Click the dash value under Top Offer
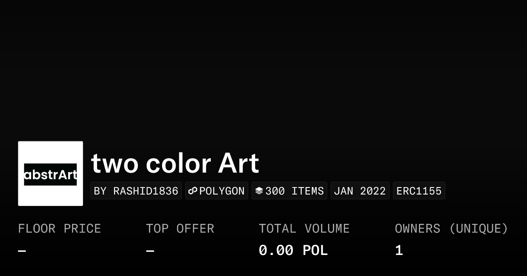 point(150,251)
